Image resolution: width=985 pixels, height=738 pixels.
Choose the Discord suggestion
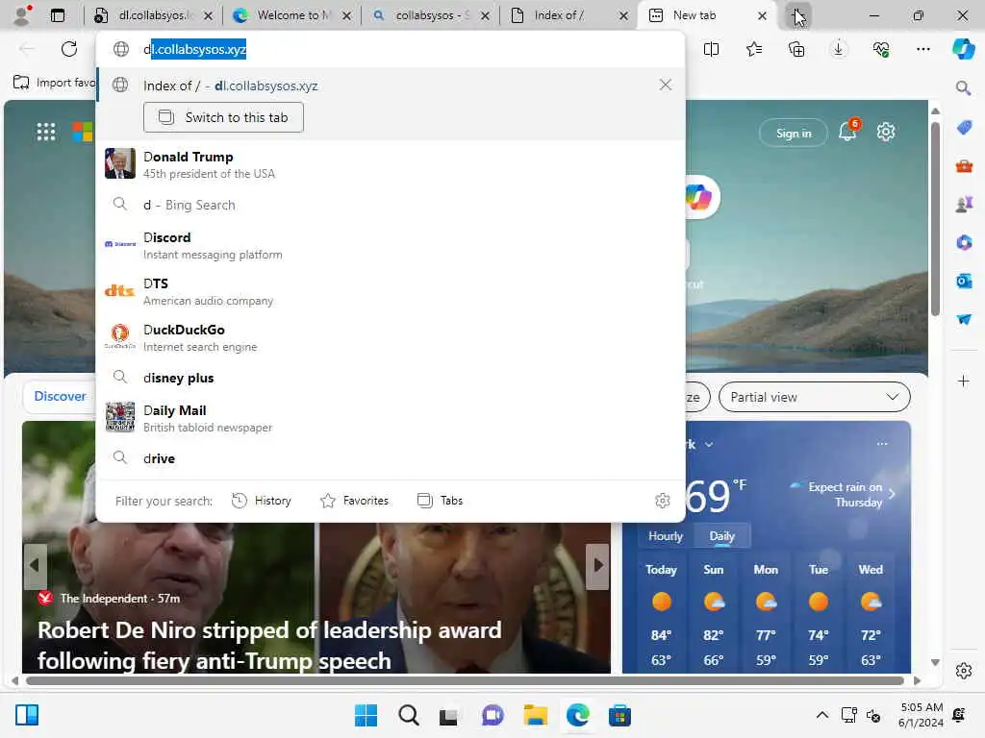pos(391,245)
